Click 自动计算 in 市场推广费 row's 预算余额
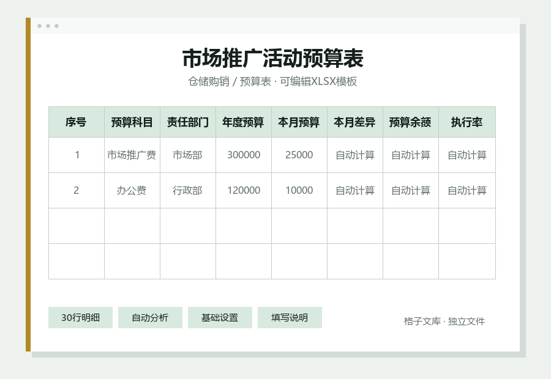This screenshot has width=551, height=379. [410, 155]
